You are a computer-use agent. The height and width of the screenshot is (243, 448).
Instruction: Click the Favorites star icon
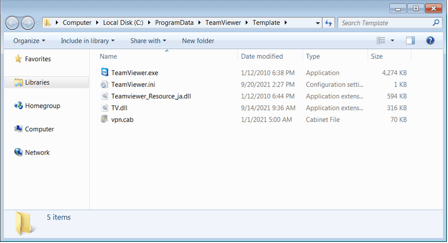[18, 59]
